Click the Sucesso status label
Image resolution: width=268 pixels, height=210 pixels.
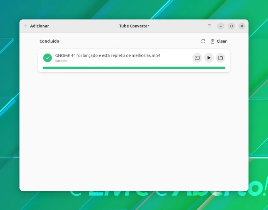tap(61, 61)
